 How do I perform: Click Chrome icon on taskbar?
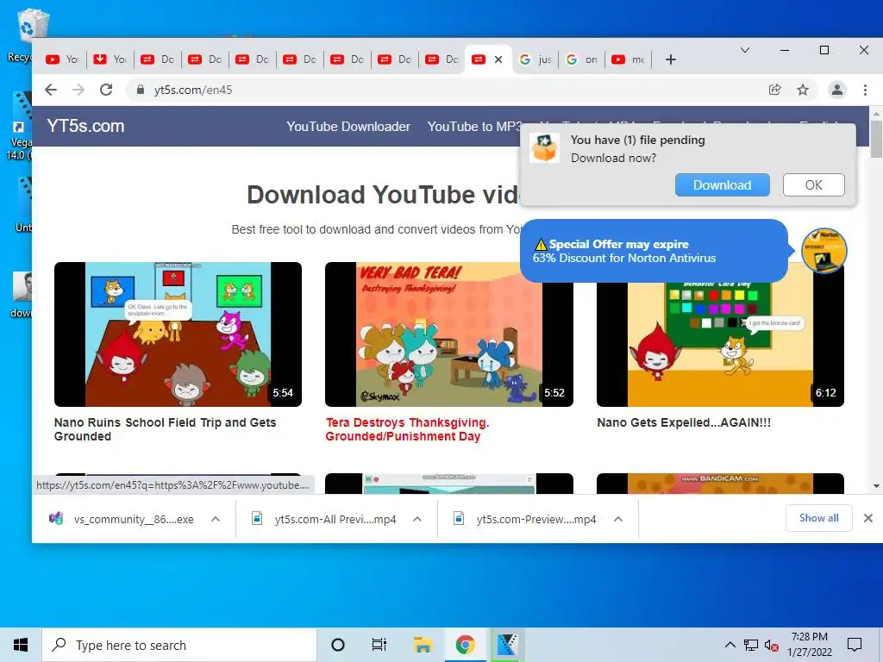click(465, 645)
